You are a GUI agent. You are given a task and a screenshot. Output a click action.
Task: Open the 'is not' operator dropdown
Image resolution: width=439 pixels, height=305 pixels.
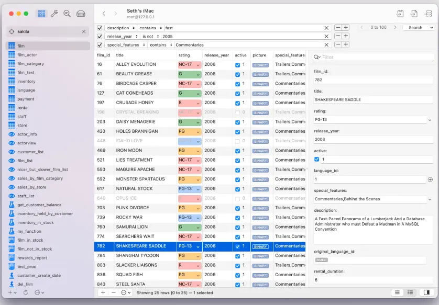pos(150,36)
